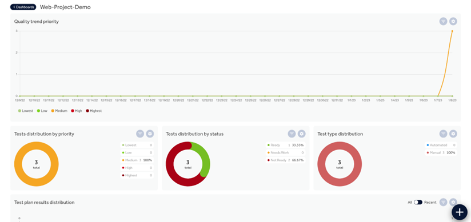Click the Tests distribution by status heading
The width and height of the screenshot is (471, 222).
[x=195, y=134]
